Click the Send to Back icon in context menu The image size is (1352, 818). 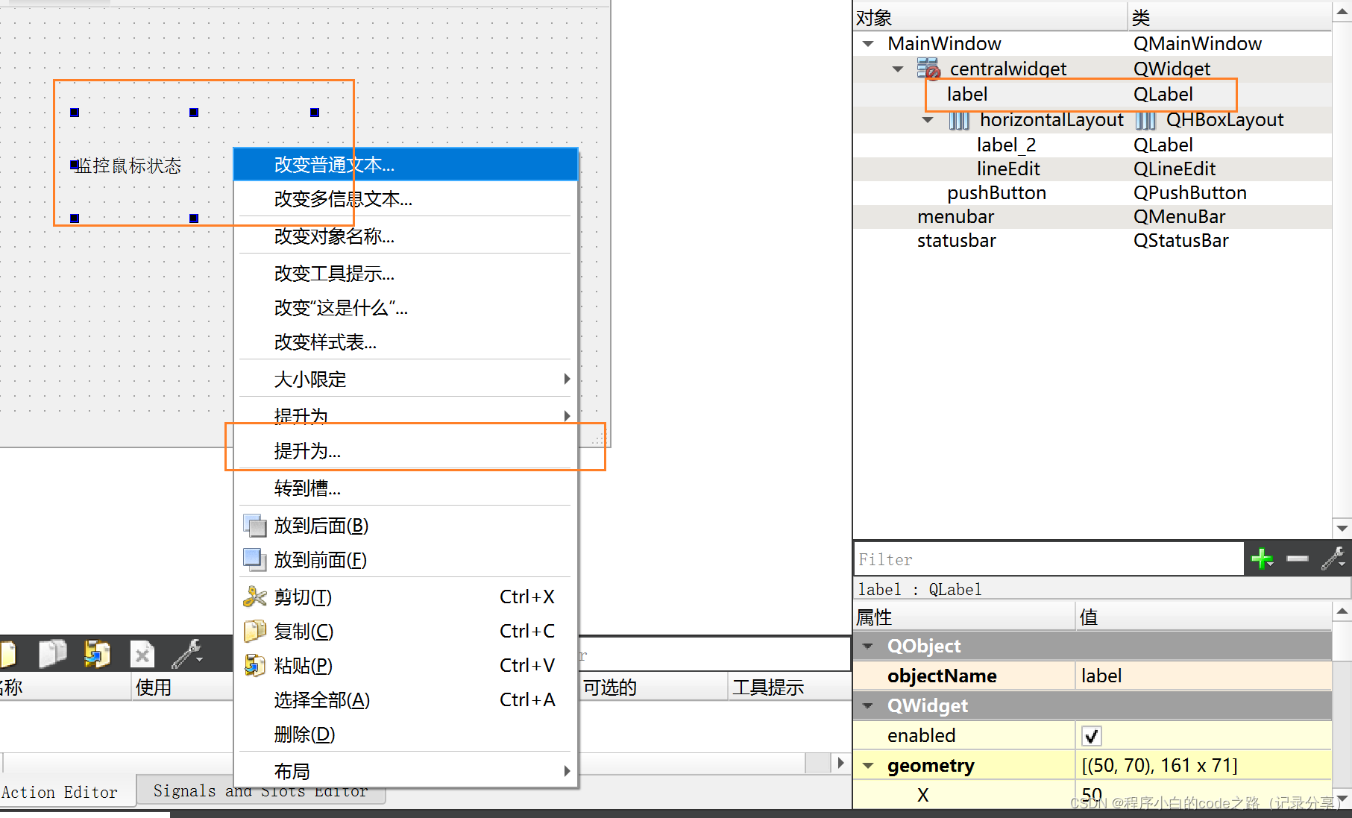(x=254, y=526)
